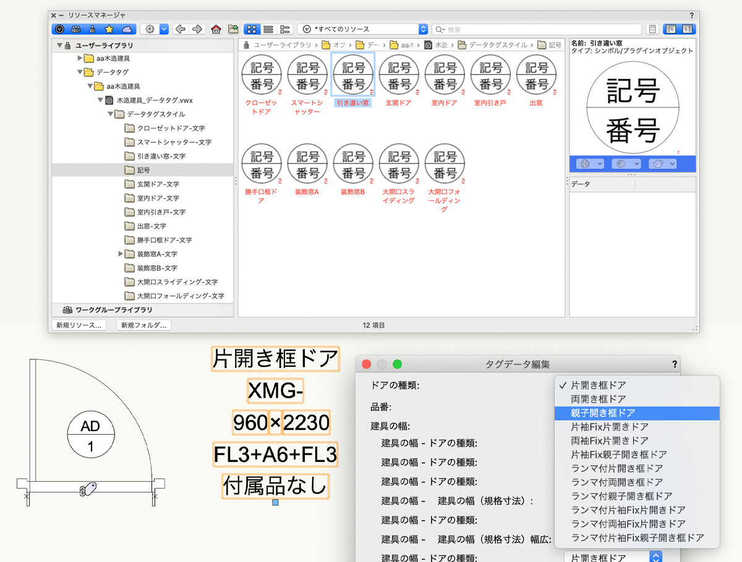Select the 玄関ドア tag thumbnail
The width and height of the screenshot is (742, 562).
point(399,75)
